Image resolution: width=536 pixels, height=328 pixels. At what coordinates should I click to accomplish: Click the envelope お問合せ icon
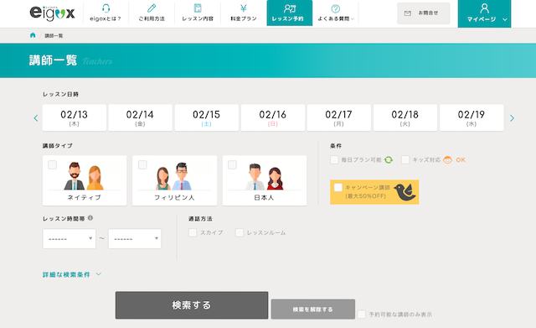(408, 13)
